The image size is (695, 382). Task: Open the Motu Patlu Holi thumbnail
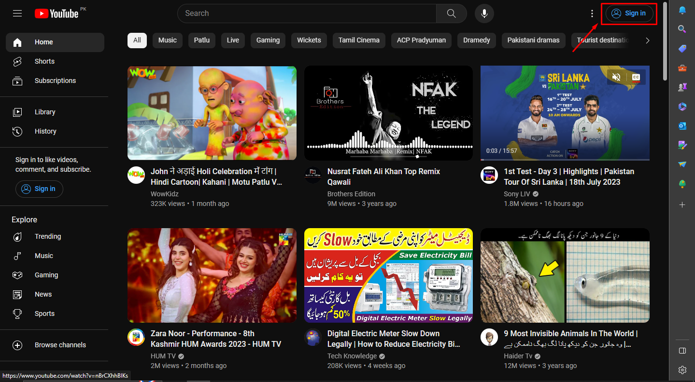point(212,113)
